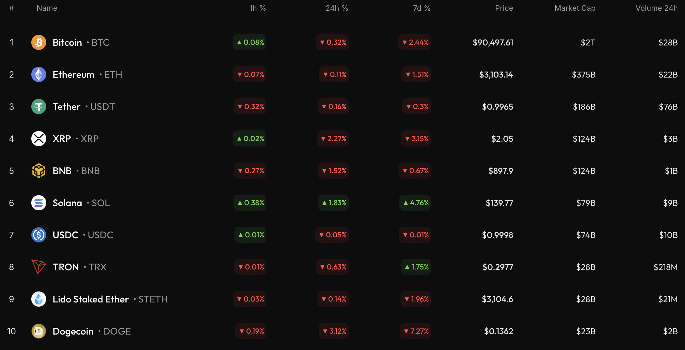This screenshot has height=350, width=685.
Task: Click Ethereum's price of $3,103.14
Action: 496,75
